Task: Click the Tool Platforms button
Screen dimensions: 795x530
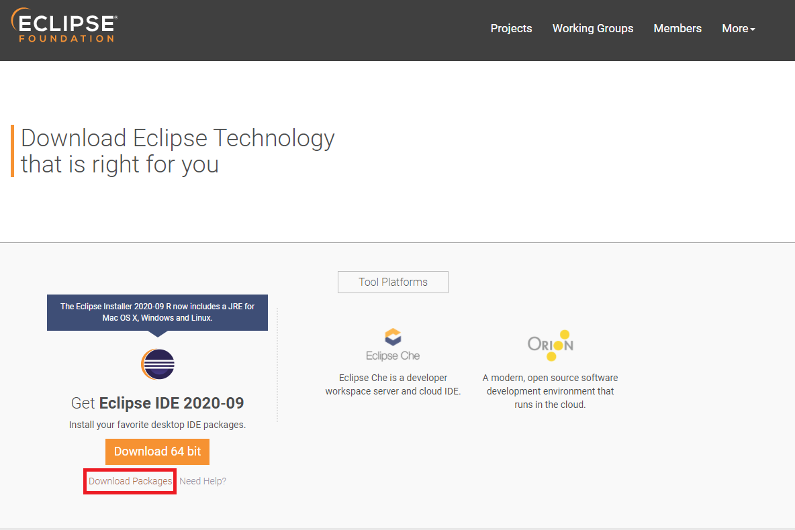Action: click(393, 282)
